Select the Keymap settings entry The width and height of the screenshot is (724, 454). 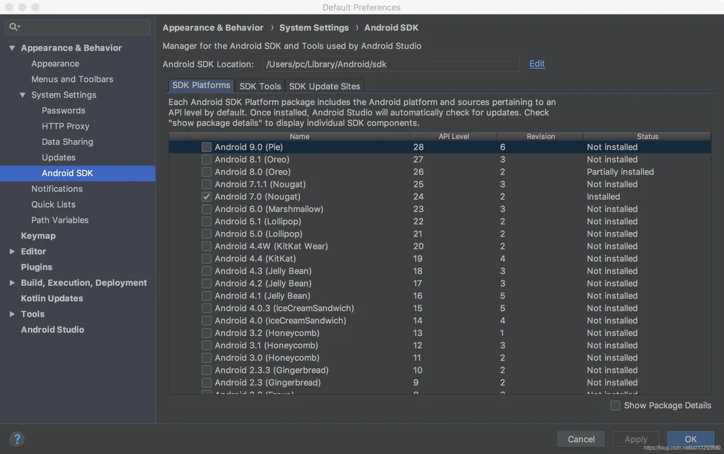click(38, 236)
